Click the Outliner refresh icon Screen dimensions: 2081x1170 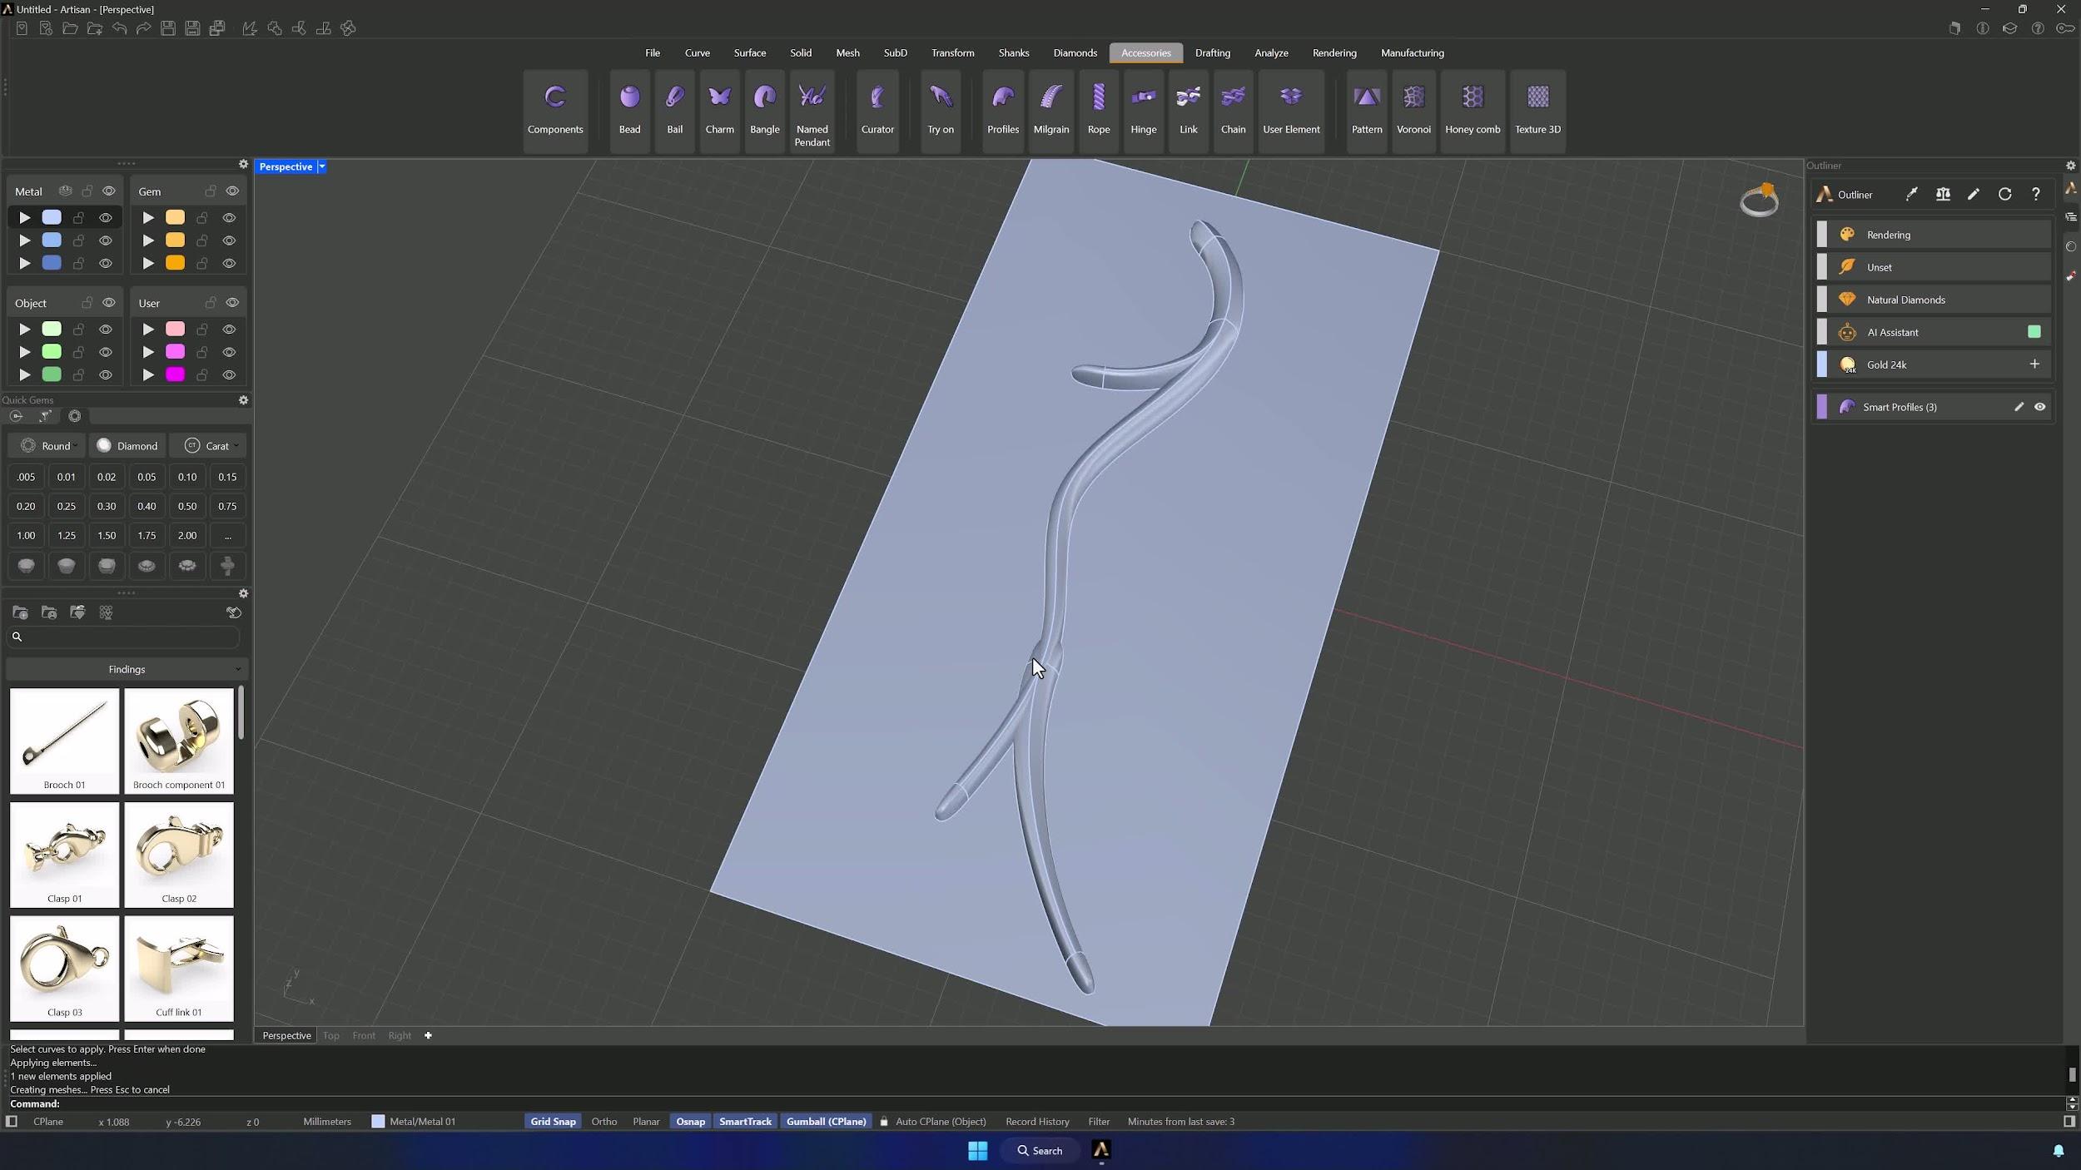[2004, 195]
